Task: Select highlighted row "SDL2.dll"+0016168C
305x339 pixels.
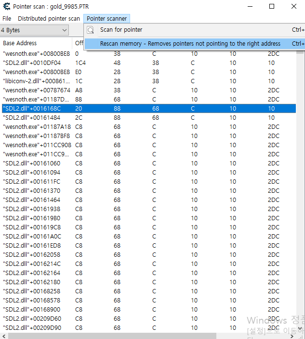Action: 149,109
